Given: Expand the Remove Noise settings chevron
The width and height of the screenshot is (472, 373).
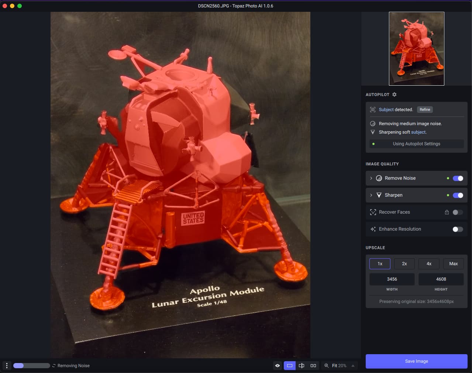Looking at the screenshot, I should (371, 178).
